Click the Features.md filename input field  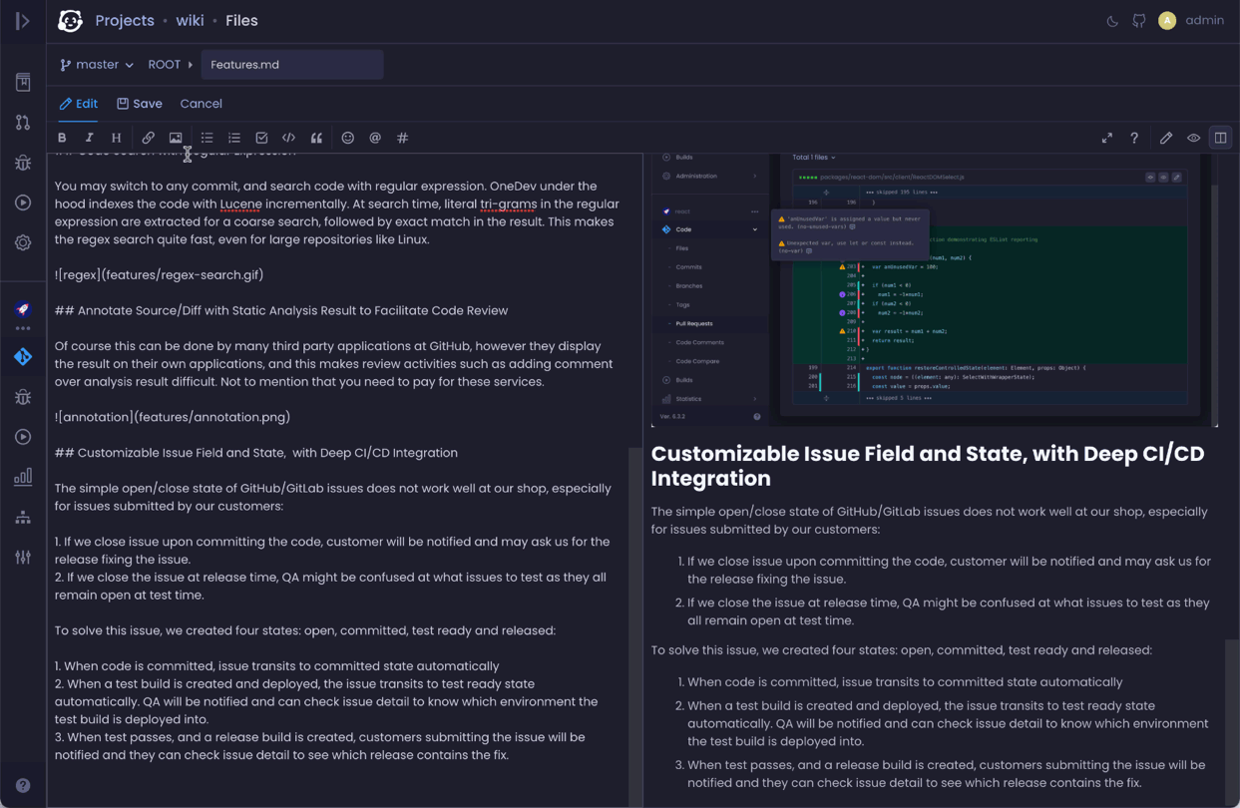pos(291,64)
